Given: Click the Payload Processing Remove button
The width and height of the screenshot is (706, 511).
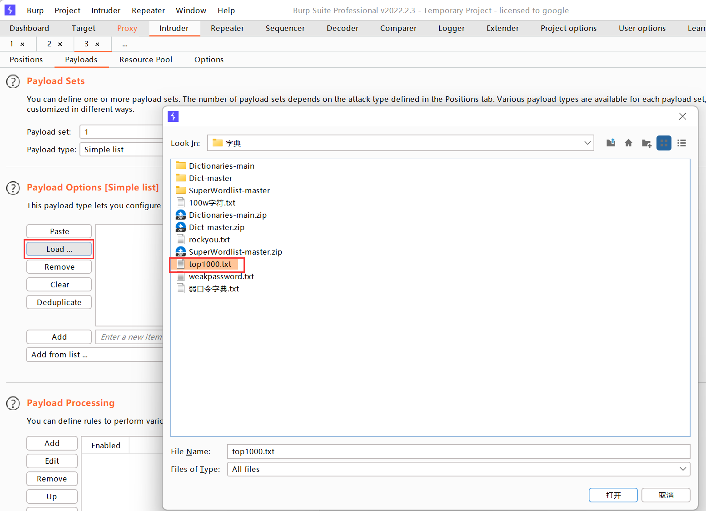Looking at the screenshot, I should click(52, 479).
